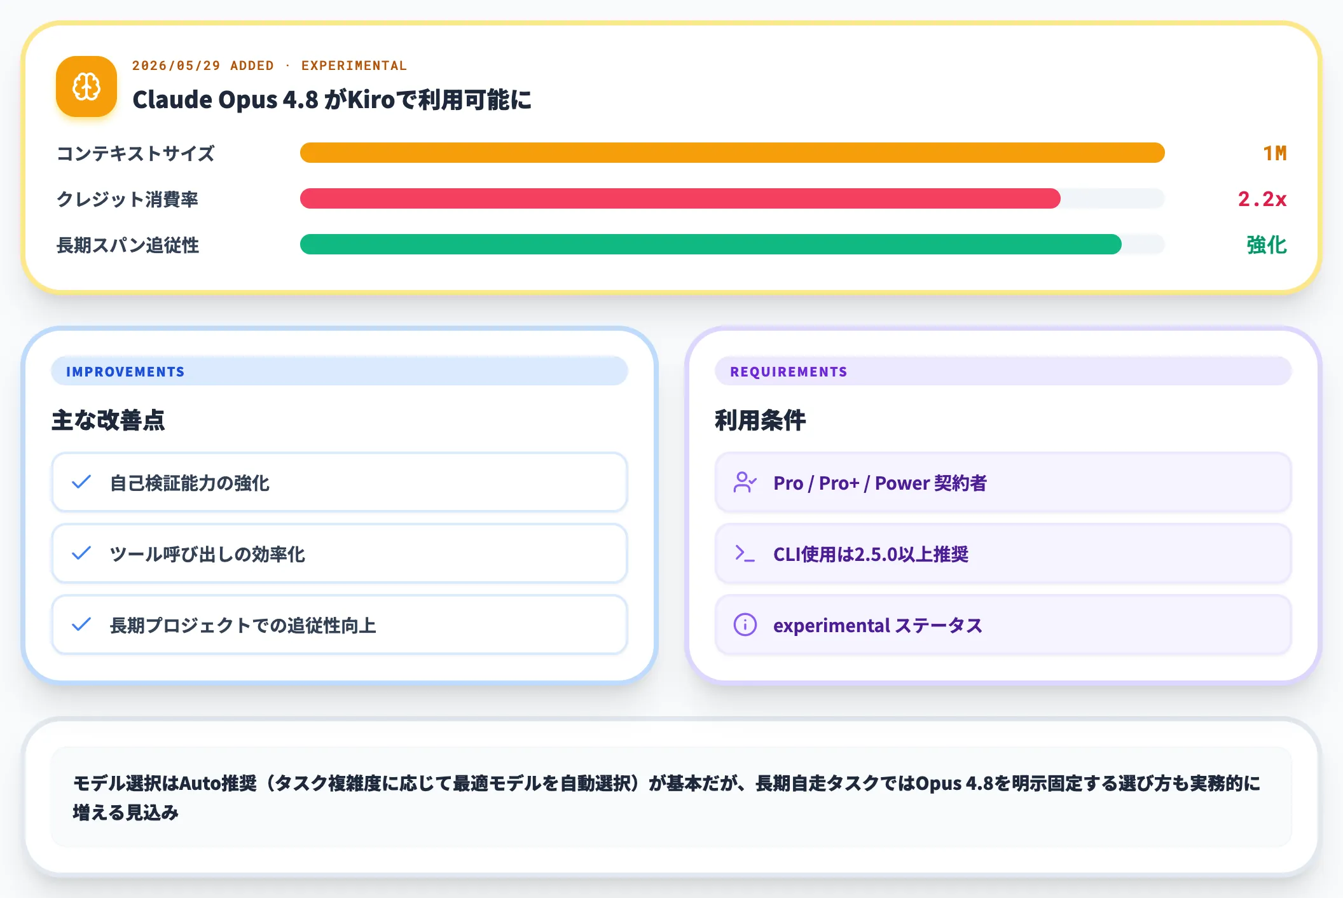Click the experimental ステータス row
Viewport: 1343px width, 898px height.
[x=1003, y=625]
